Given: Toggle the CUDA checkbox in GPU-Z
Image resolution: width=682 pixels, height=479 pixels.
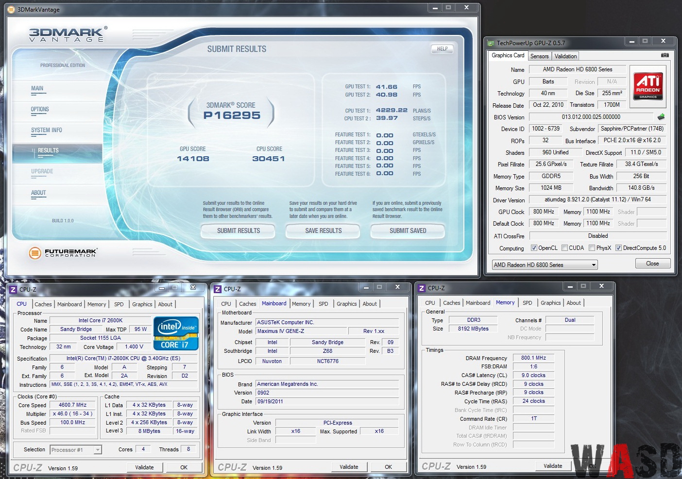Looking at the screenshot, I should tap(564, 248).
